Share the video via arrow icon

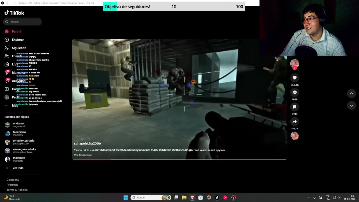click(x=294, y=121)
